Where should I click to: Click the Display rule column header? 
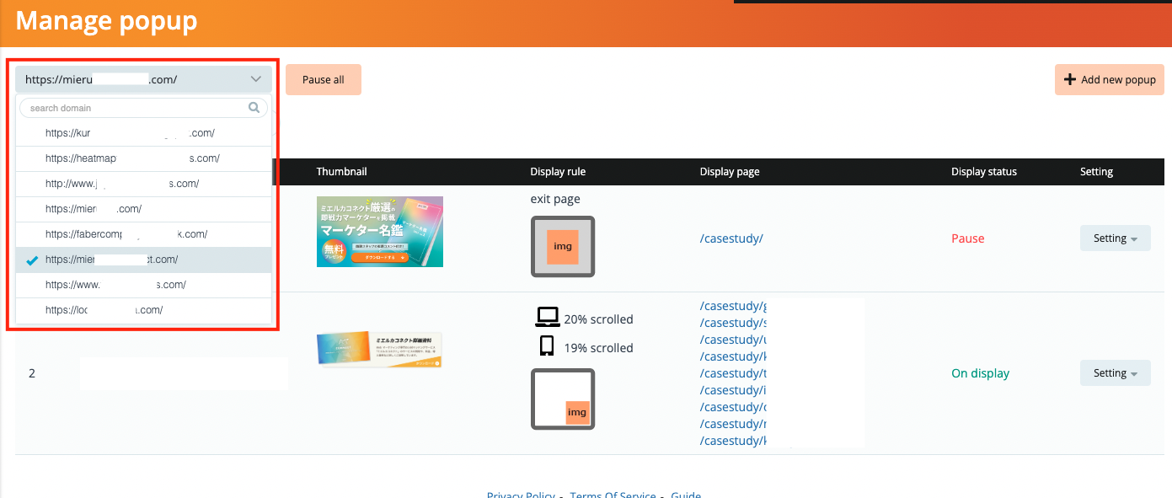pyautogui.click(x=558, y=171)
